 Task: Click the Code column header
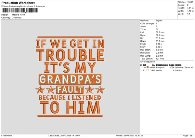click(172, 65)
